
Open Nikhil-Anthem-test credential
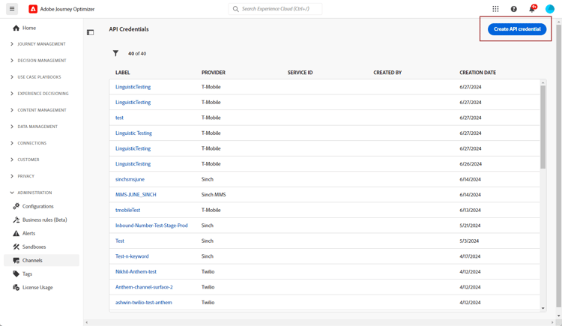(136, 272)
